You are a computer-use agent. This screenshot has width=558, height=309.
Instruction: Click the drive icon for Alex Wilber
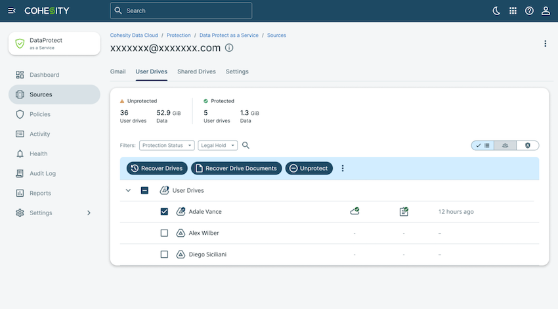click(x=181, y=233)
